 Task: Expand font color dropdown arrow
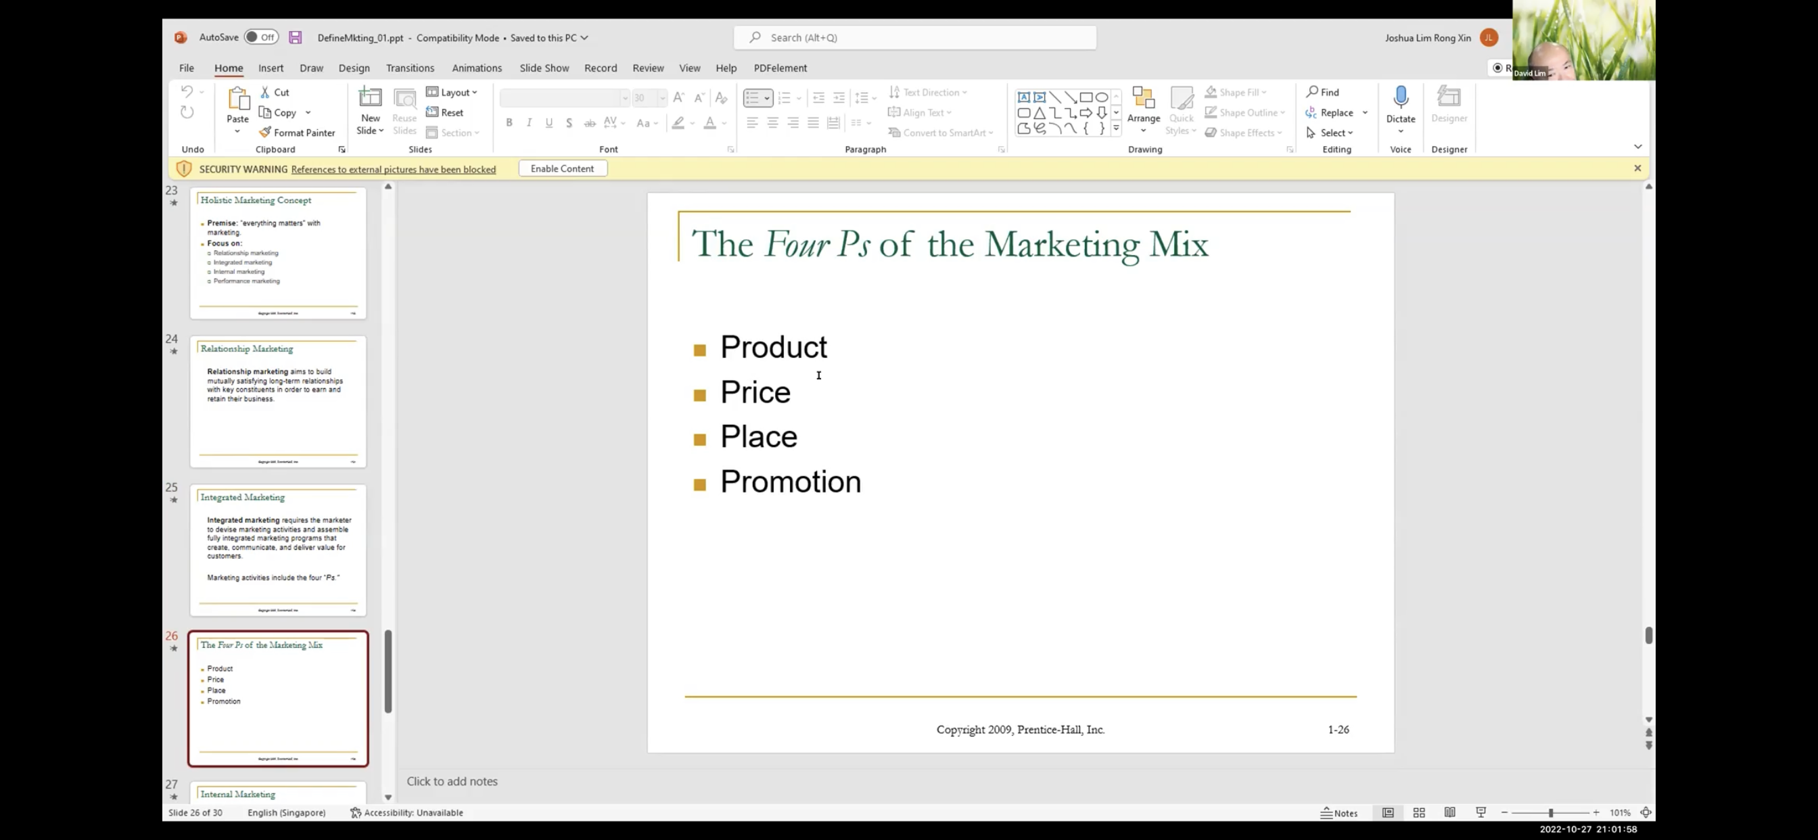pos(724,123)
